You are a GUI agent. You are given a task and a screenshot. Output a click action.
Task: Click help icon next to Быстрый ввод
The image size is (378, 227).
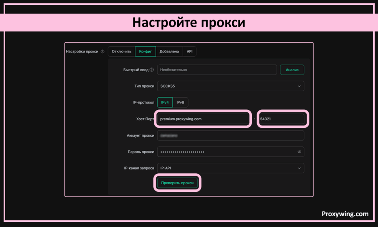152,70
